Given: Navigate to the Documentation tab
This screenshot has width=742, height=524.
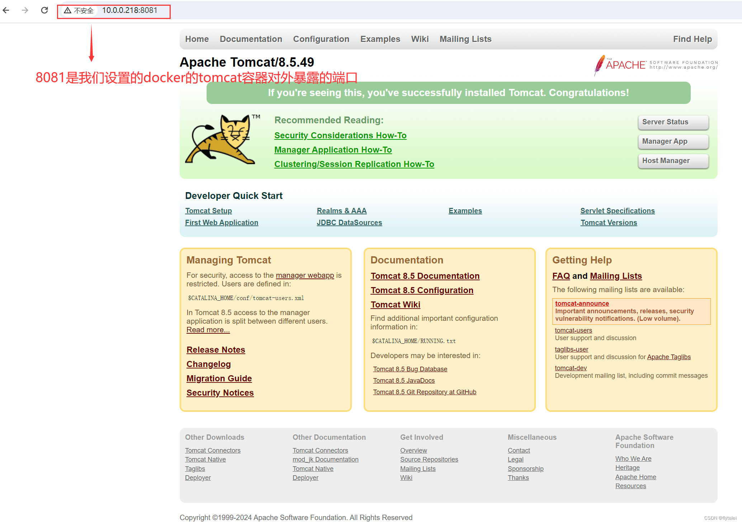Looking at the screenshot, I should [x=250, y=39].
